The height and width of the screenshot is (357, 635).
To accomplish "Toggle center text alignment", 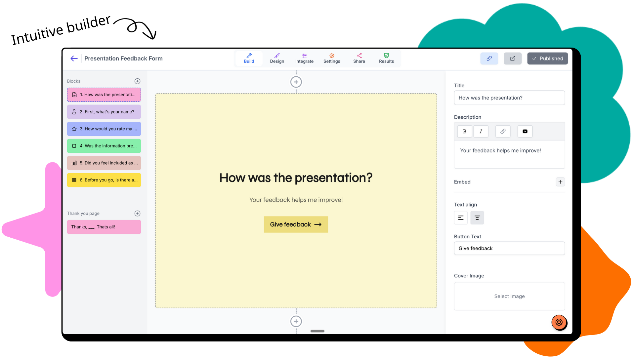I will pos(477,218).
